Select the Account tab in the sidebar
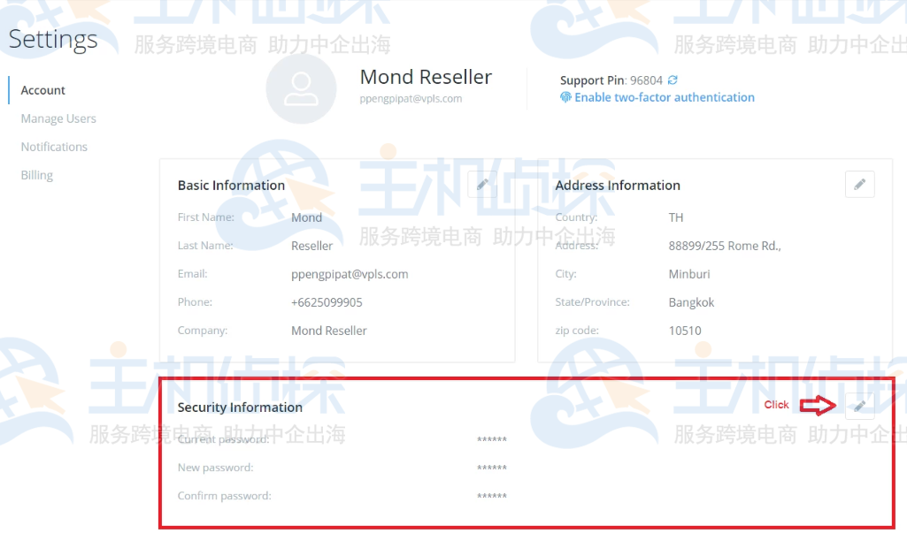The width and height of the screenshot is (907, 533). pos(42,90)
